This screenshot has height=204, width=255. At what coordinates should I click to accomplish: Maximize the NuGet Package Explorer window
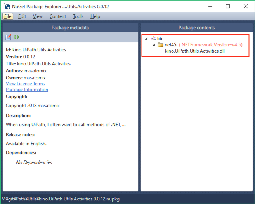pos(228,6)
